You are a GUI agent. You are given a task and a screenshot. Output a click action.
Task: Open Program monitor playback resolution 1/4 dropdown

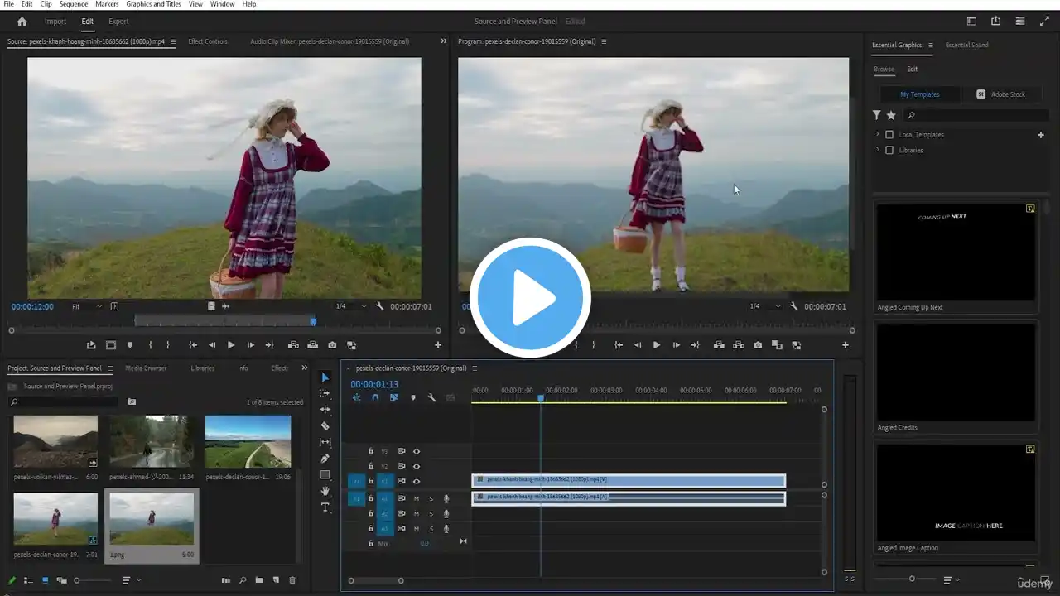point(764,306)
